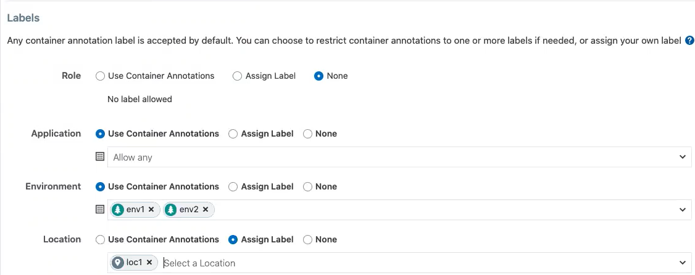Remove the env2 label tag

click(205, 210)
